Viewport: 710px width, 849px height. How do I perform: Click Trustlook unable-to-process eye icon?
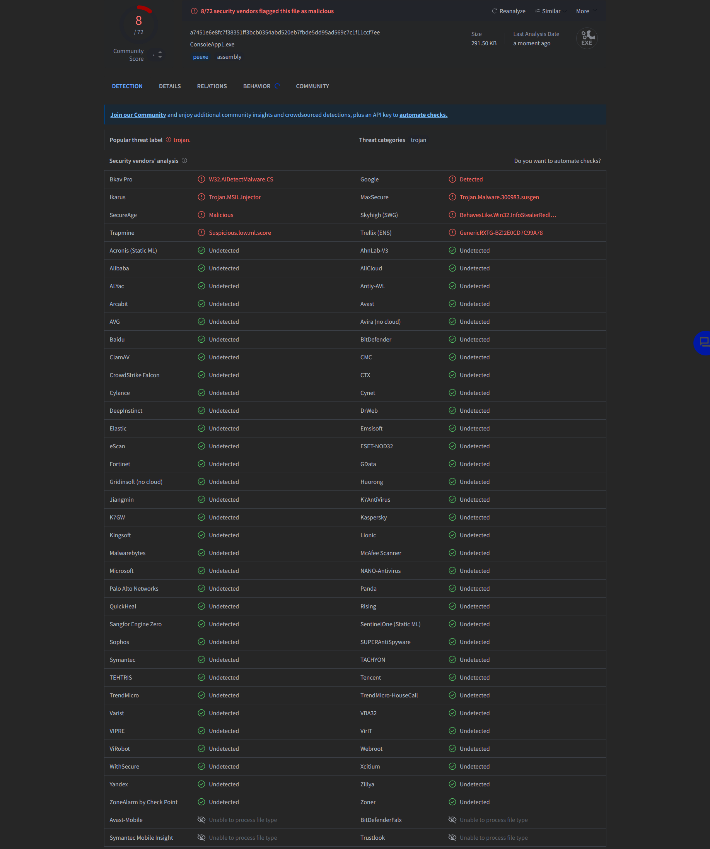click(x=452, y=837)
